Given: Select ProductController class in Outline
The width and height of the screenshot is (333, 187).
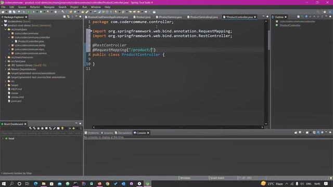Looking at the screenshot, I should tap(290, 25).
